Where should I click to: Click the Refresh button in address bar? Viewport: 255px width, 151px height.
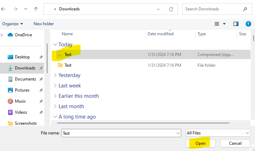click(171, 9)
